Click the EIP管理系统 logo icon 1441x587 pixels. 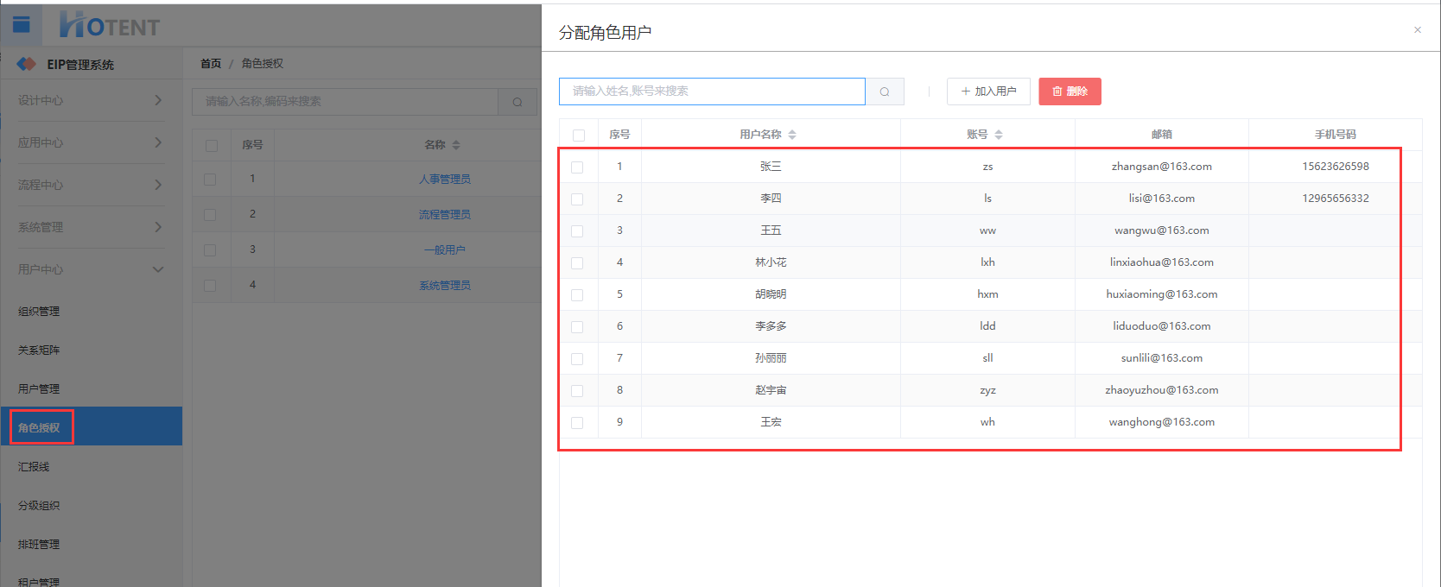point(27,64)
